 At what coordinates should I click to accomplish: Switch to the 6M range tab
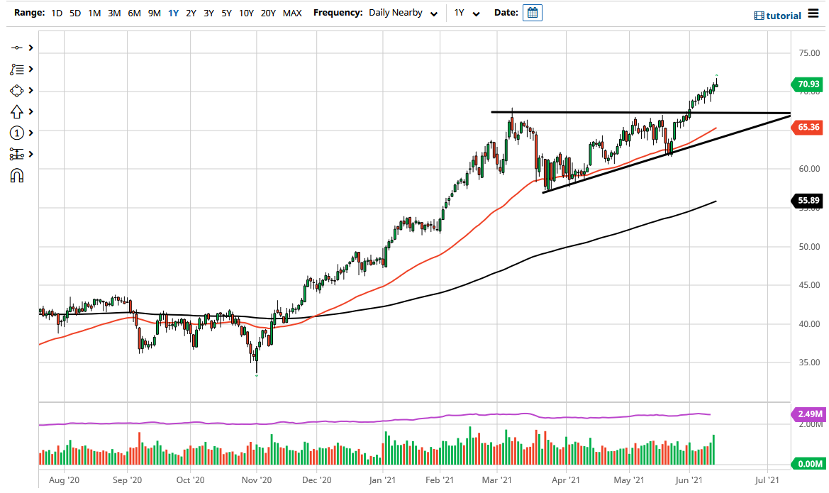(x=135, y=13)
